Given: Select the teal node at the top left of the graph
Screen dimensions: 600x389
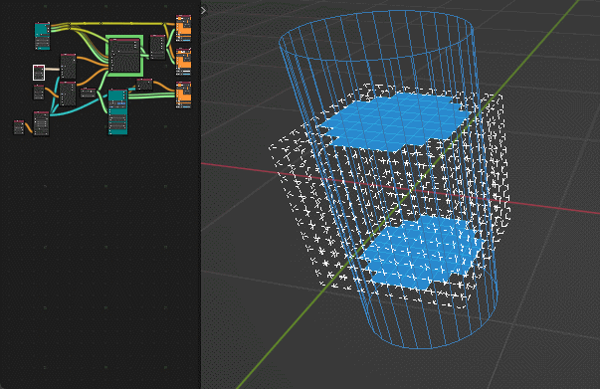Looking at the screenshot, I should [42, 36].
